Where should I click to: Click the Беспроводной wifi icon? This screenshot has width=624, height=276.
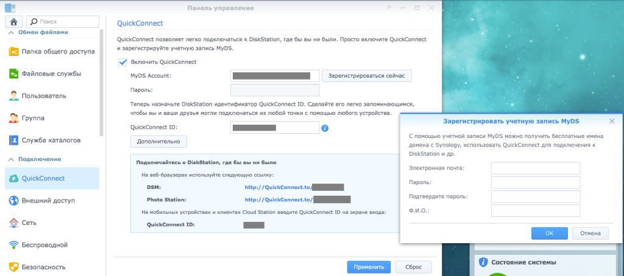click(x=13, y=245)
